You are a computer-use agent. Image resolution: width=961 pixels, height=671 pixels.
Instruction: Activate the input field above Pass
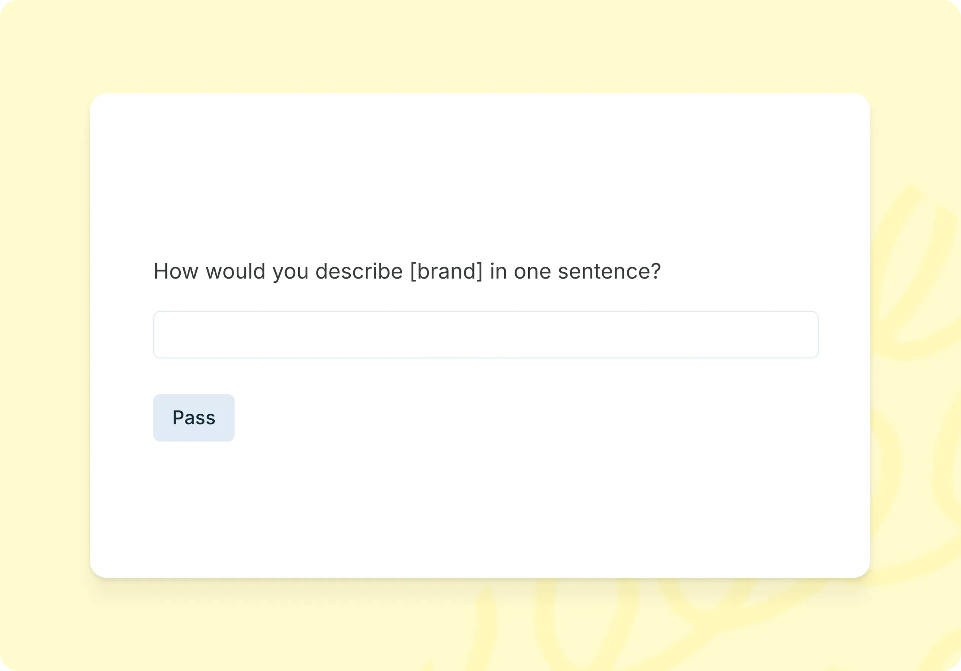(486, 335)
